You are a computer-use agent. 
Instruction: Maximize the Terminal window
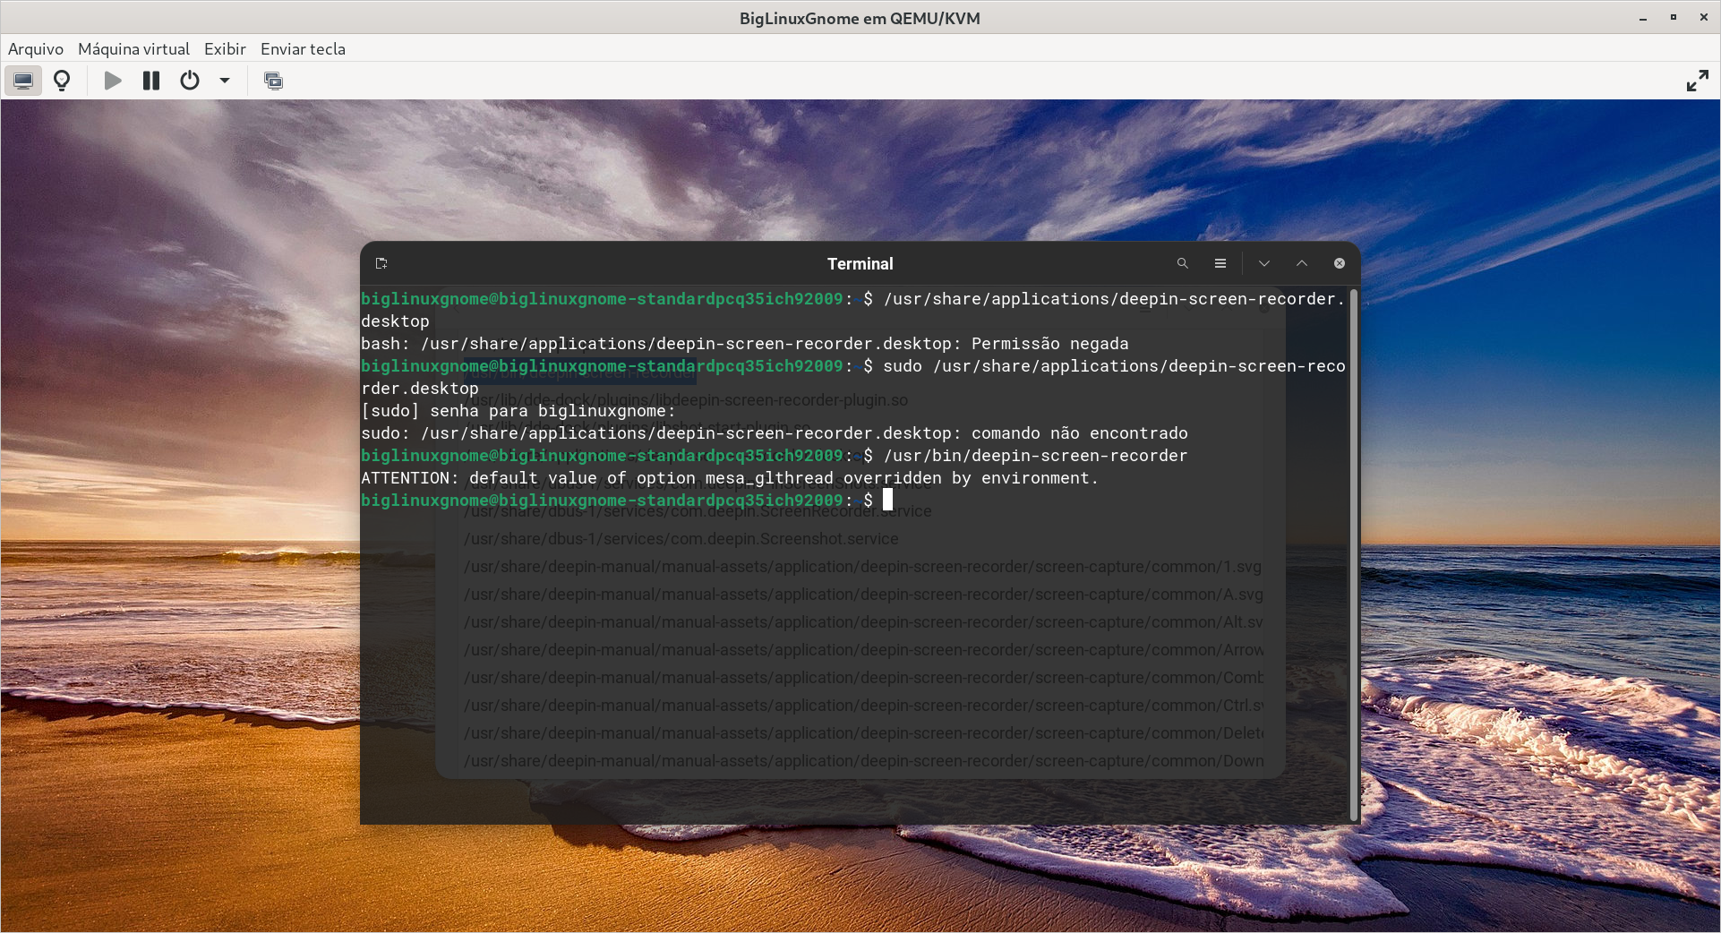pos(1302,263)
